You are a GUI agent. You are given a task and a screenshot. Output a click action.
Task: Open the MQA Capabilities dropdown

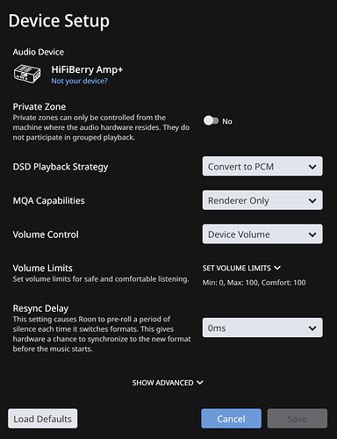click(262, 200)
